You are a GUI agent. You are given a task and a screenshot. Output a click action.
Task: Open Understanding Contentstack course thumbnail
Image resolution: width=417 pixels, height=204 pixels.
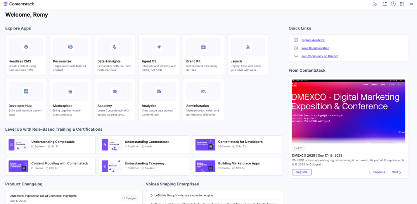coord(112,145)
